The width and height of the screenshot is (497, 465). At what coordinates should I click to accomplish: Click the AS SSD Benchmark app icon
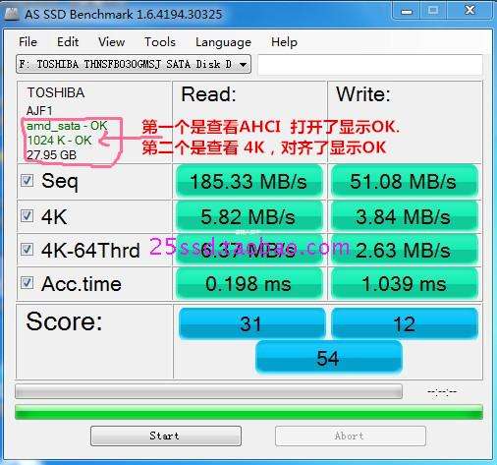(12, 14)
